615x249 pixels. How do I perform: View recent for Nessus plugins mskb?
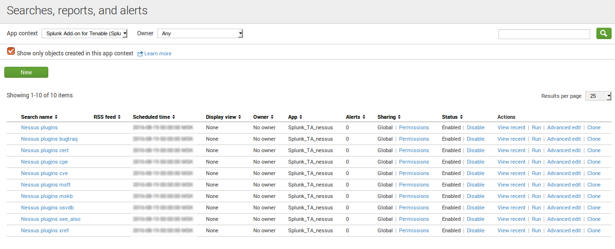coord(511,197)
